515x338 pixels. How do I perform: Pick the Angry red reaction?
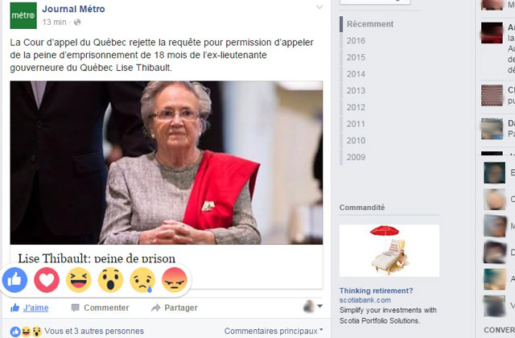click(175, 280)
